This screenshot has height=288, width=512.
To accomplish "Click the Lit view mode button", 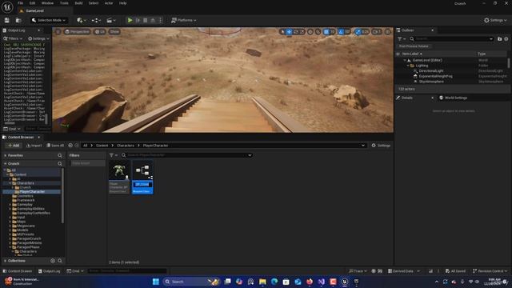I will [99, 32].
